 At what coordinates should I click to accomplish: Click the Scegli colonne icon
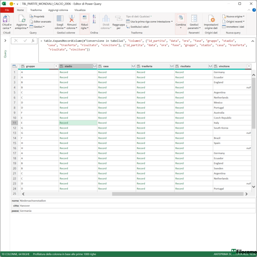coord(60,18)
